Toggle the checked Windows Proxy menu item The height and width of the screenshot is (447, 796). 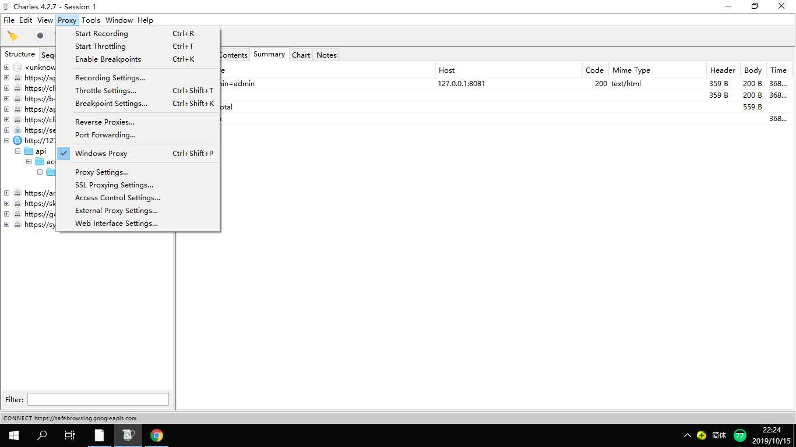tap(138, 154)
